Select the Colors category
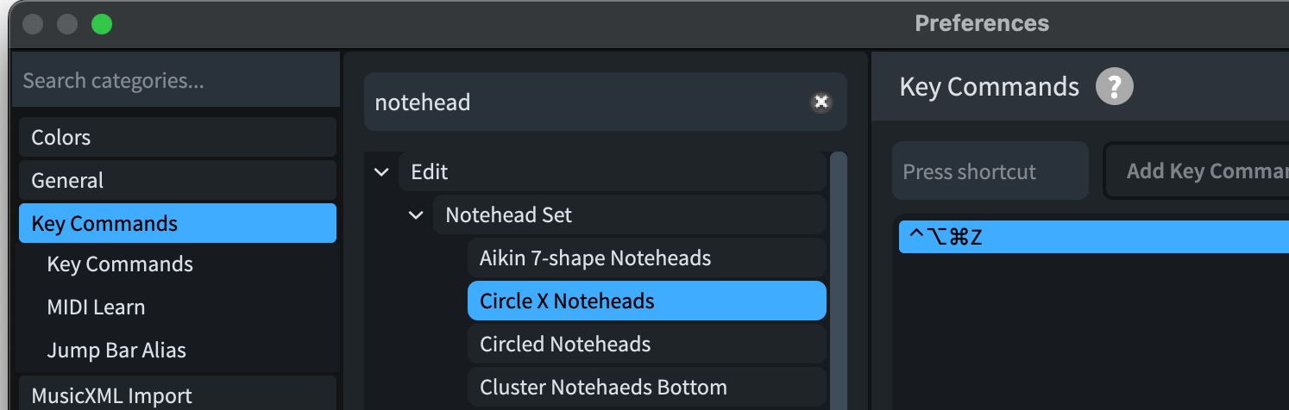The height and width of the screenshot is (410, 1289). coord(177,138)
